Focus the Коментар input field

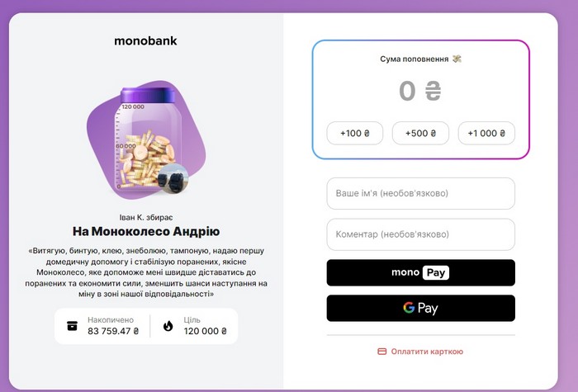[x=420, y=234]
